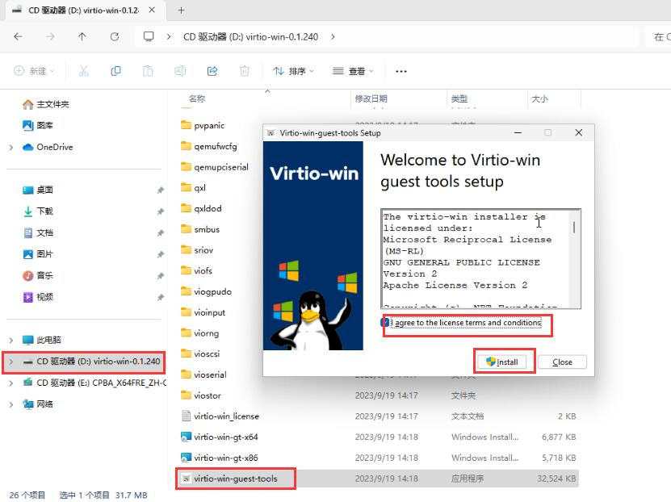Expand the OneDrive tree node
Viewport: 671px width, 502px height.
click(x=11, y=148)
